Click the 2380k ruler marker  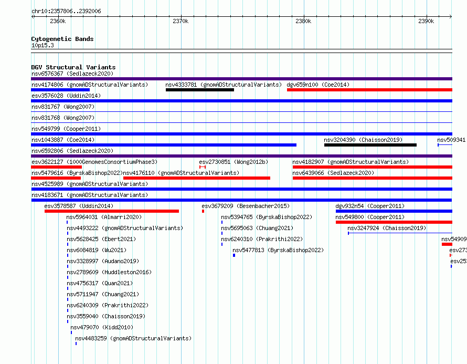click(x=303, y=21)
